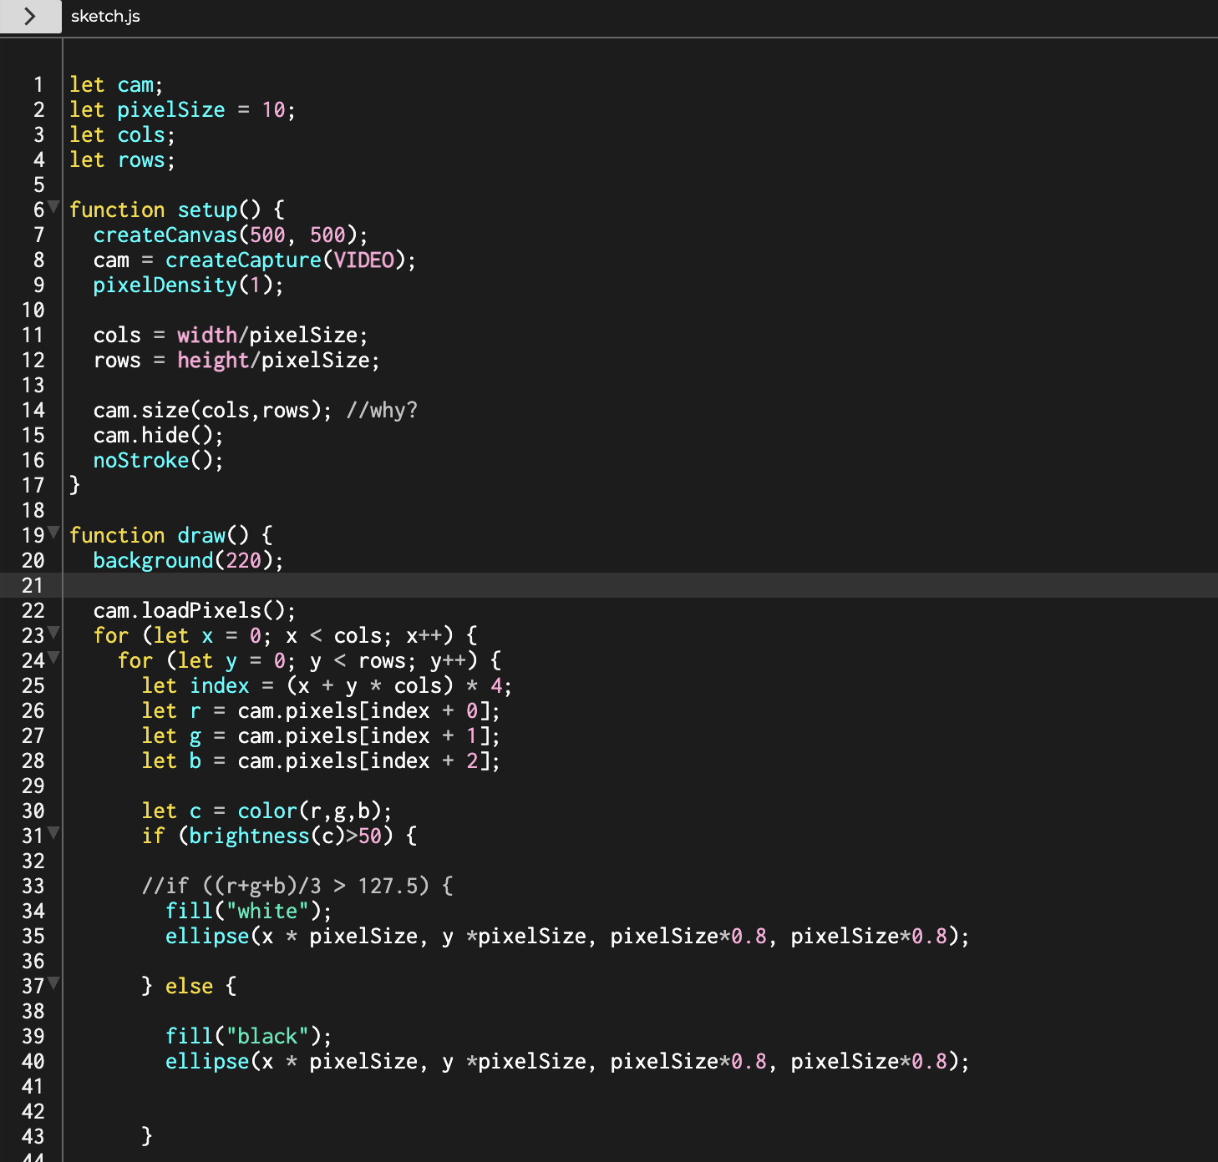Image resolution: width=1218 pixels, height=1162 pixels.
Task: Collapse the draw function fold arrow
Action: 54,532
